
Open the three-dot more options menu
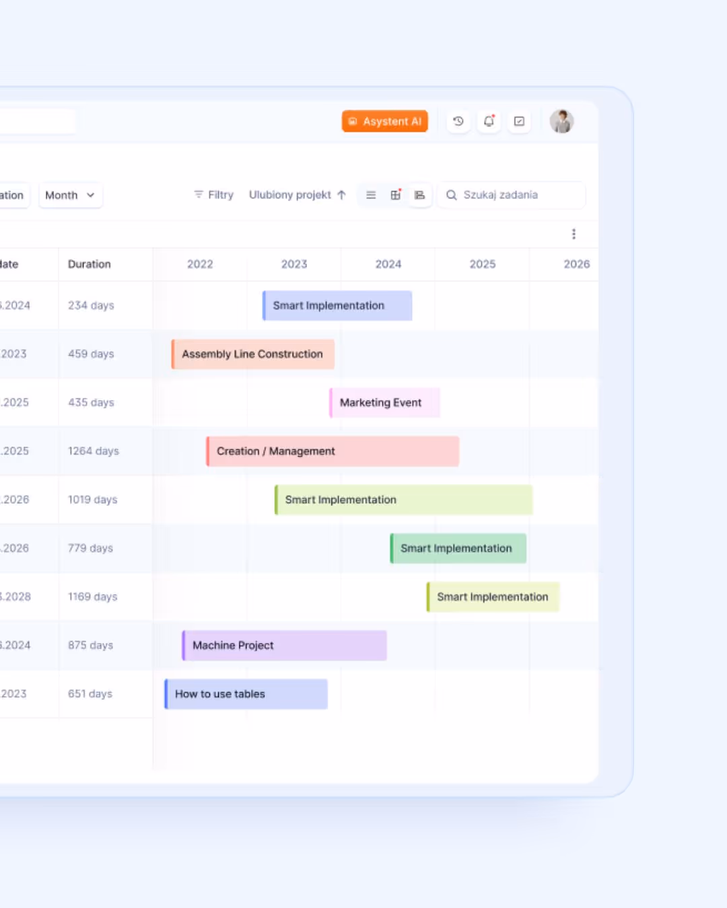coord(574,233)
